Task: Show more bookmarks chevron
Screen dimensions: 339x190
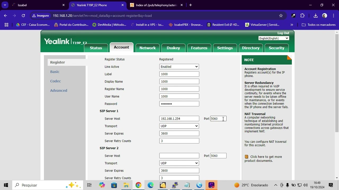Action: [x=292, y=25]
